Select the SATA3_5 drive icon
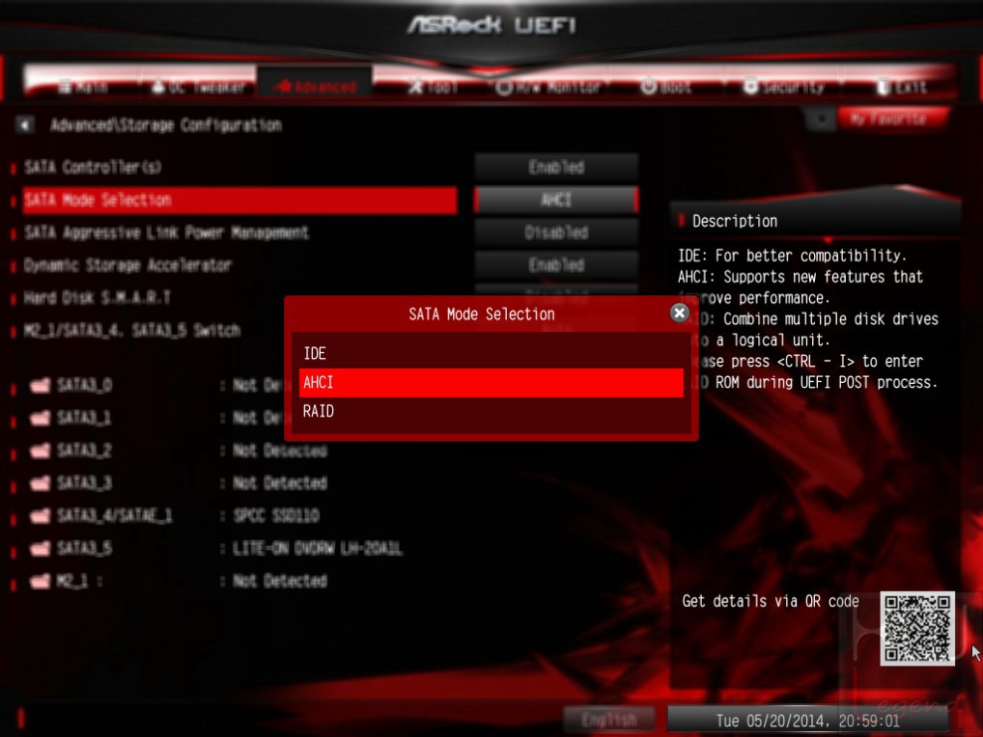The height and width of the screenshot is (737, 983). [41, 549]
